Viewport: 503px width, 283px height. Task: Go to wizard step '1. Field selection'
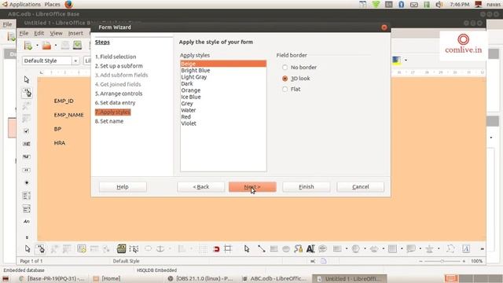116,57
